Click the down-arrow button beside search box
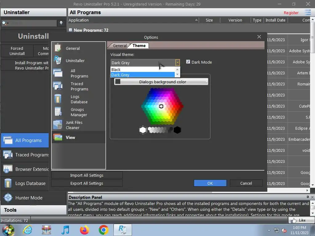Image resolution: width=315 pixels, height=236 pixels. 61,23
